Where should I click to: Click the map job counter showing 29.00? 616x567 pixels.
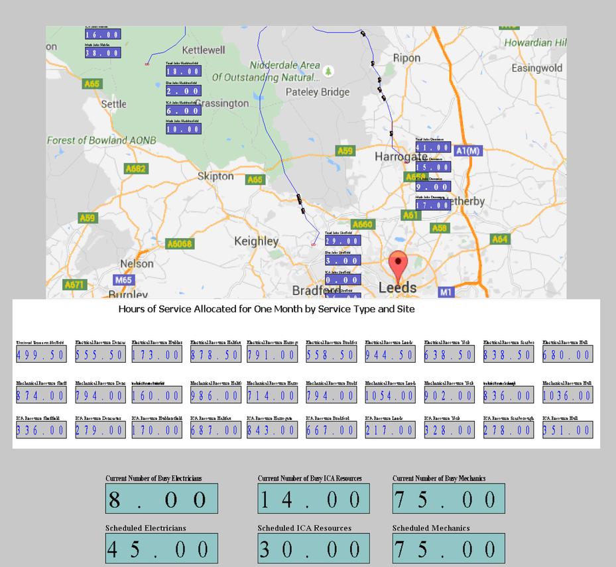pos(343,241)
